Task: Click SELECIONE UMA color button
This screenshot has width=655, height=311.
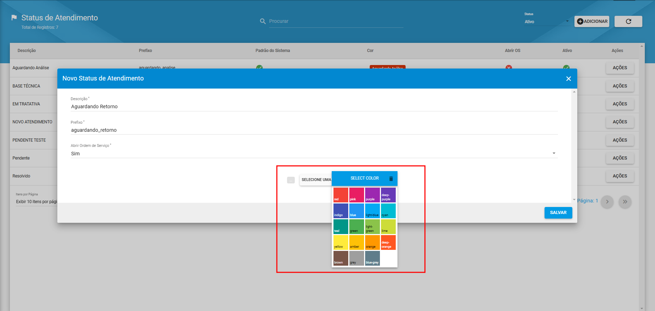Action: coord(316,180)
